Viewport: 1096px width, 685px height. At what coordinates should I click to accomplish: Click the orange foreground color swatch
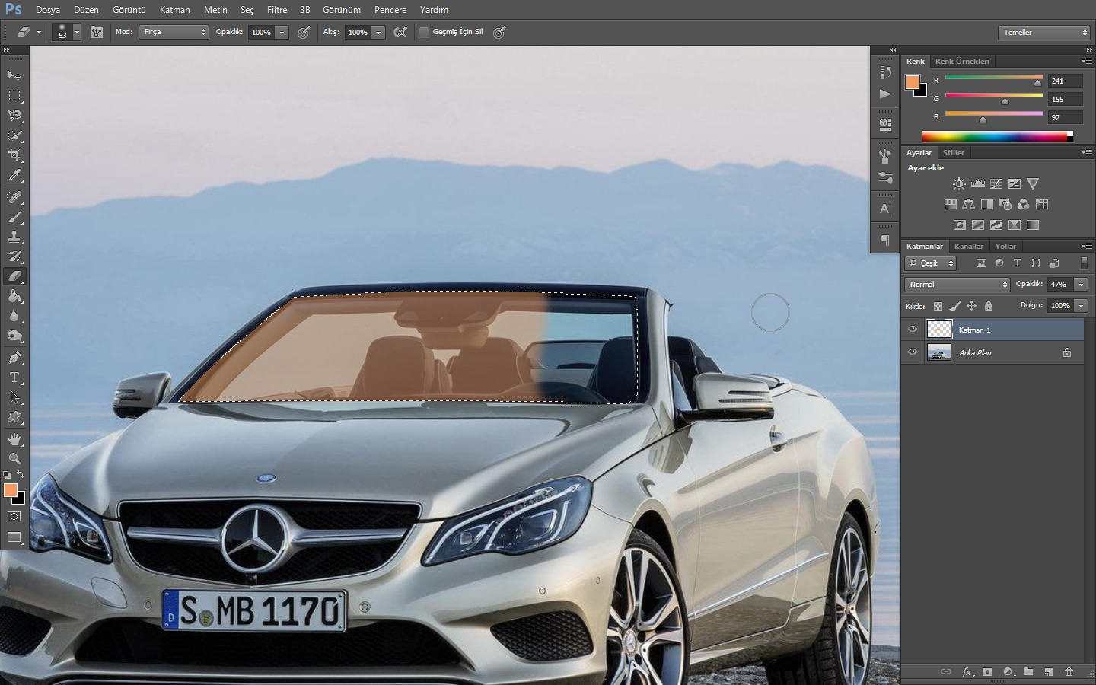tap(9, 490)
